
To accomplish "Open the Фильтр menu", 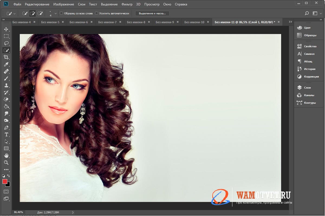I will coord(127,4).
